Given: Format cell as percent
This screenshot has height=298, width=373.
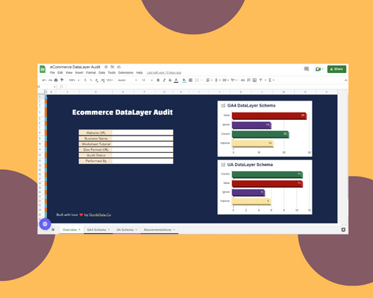Looking at the screenshot, I should pyautogui.click(x=91, y=80).
